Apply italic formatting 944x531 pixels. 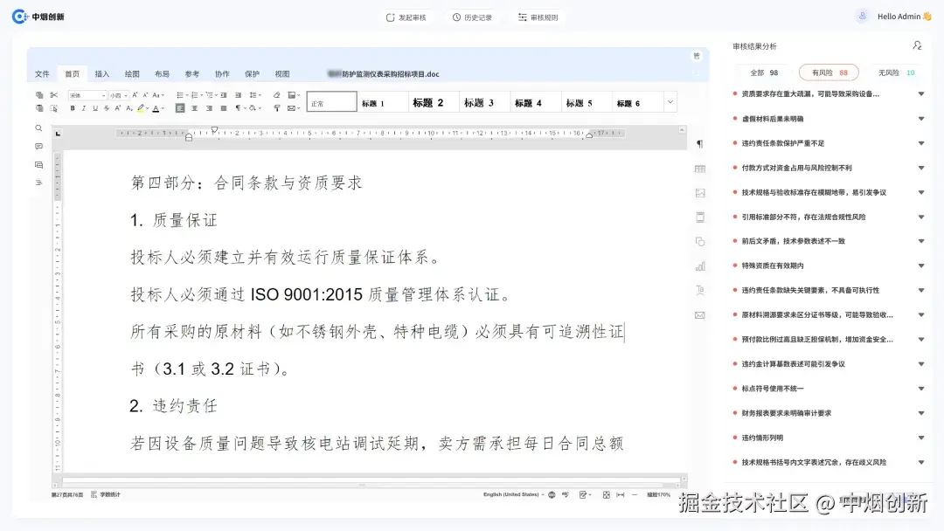(83, 107)
